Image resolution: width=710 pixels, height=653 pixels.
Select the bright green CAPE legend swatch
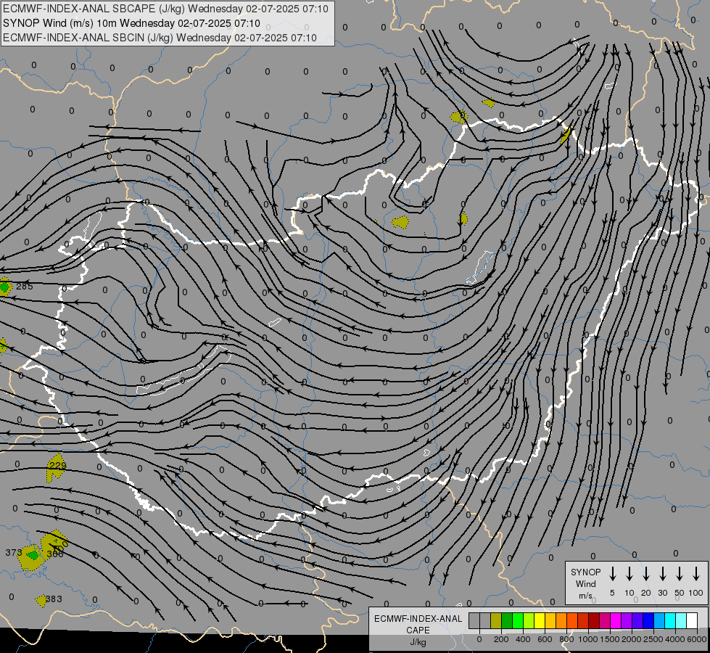coord(518,620)
